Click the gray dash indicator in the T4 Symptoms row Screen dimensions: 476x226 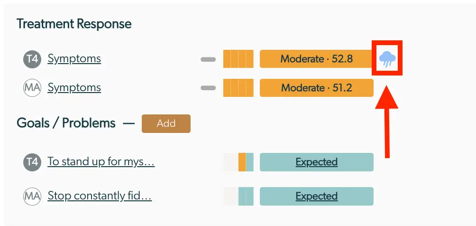click(208, 59)
